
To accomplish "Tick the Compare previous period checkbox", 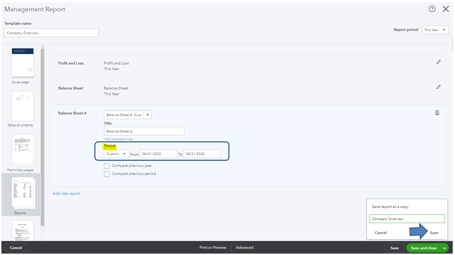I will (107, 174).
